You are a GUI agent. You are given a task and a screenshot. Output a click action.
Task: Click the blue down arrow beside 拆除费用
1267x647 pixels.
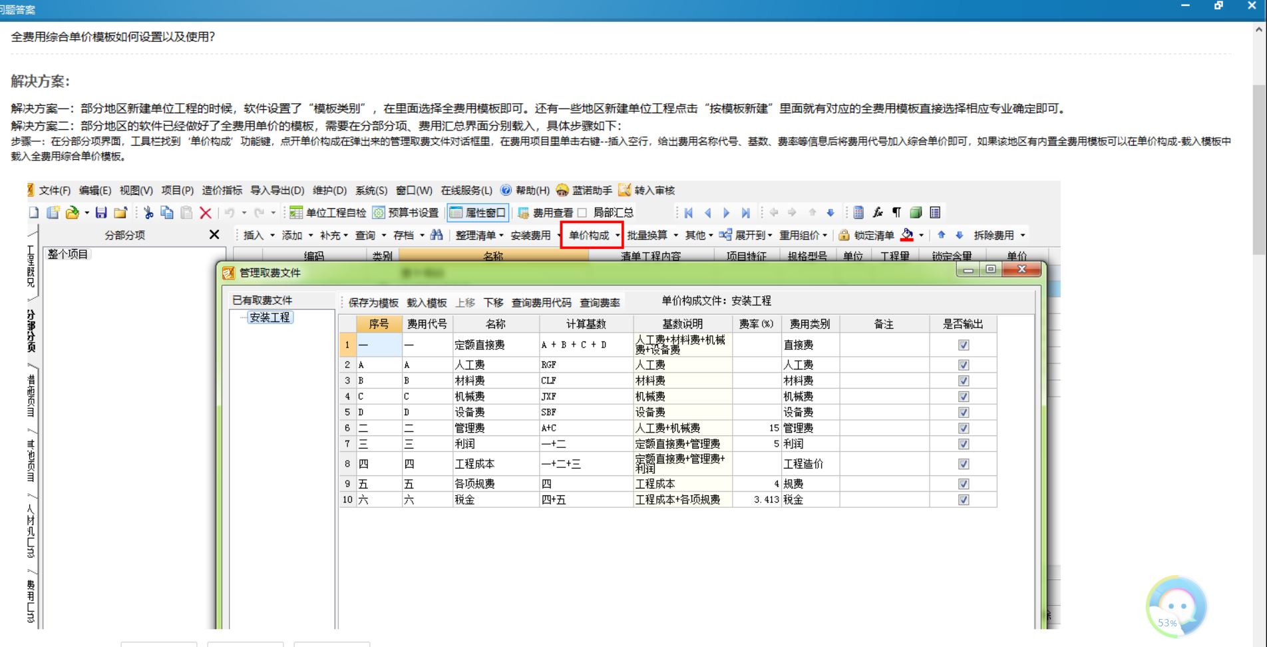(959, 234)
